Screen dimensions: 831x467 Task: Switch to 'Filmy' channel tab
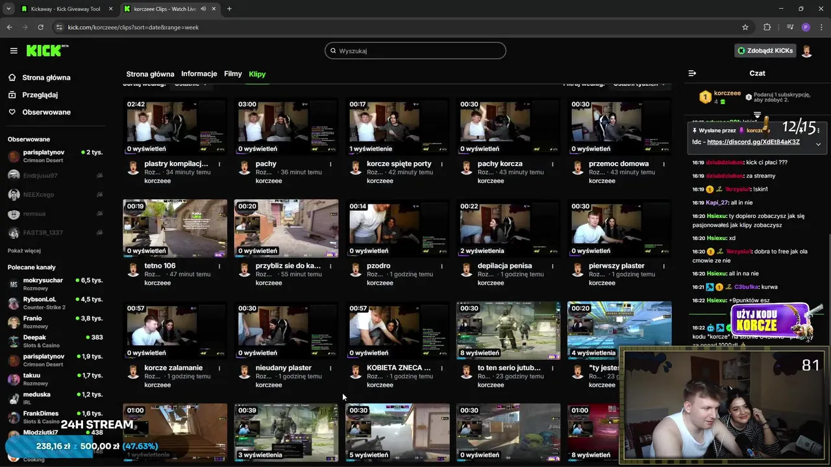(x=233, y=74)
